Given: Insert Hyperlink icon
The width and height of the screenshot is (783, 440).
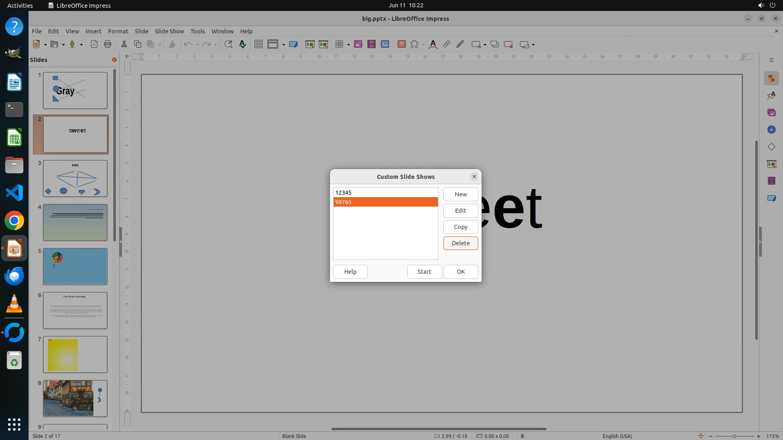Looking at the screenshot, I should [447, 44].
